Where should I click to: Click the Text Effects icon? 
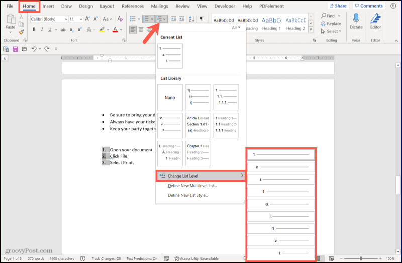click(89, 30)
